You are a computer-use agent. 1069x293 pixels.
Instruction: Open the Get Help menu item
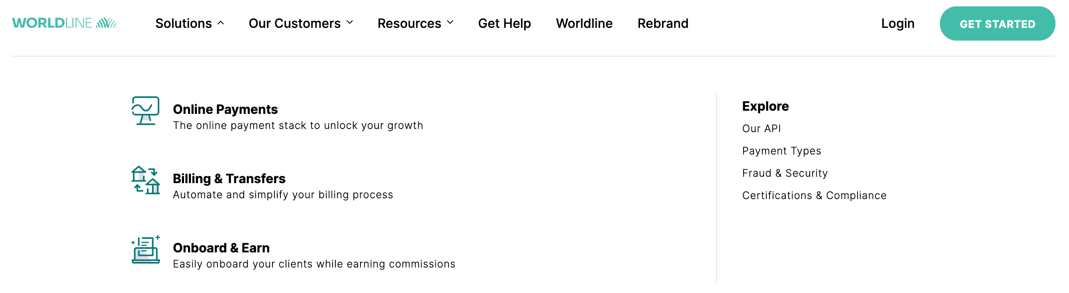coord(505,23)
